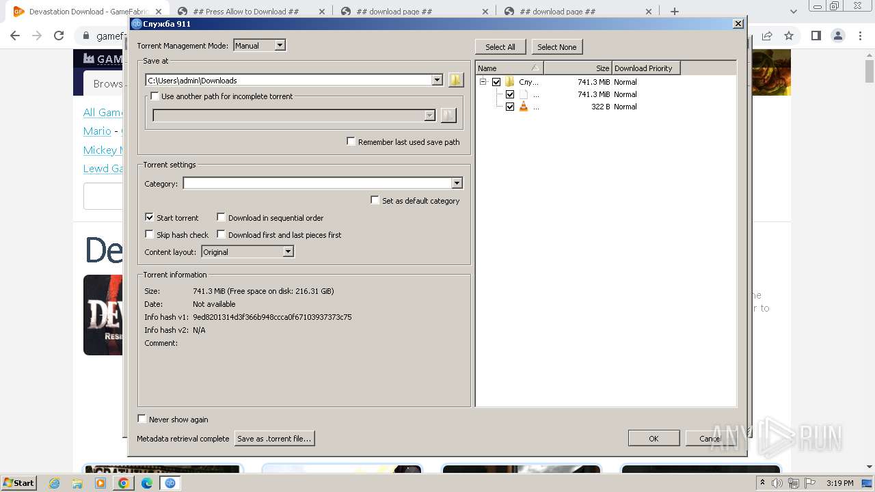Click taskbar clock showing 3:19 PM

click(x=839, y=483)
